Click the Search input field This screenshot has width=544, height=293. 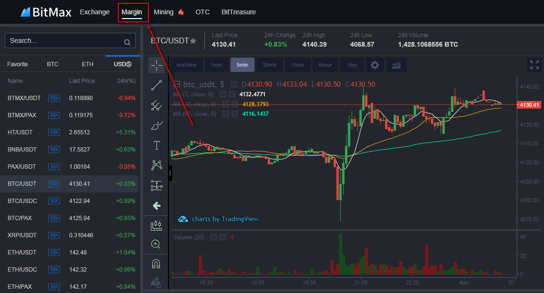coord(70,41)
